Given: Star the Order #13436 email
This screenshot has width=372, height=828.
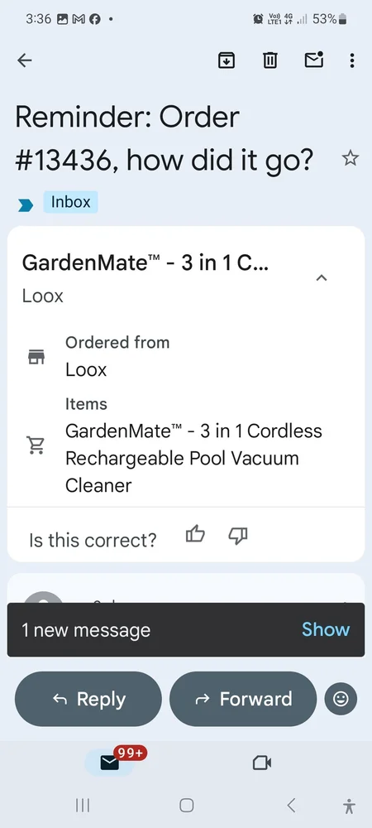Looking at the screenshot, I should (351, 158).
